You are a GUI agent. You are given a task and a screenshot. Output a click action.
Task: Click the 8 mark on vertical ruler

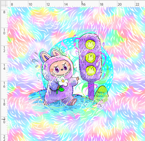(4, 12)
